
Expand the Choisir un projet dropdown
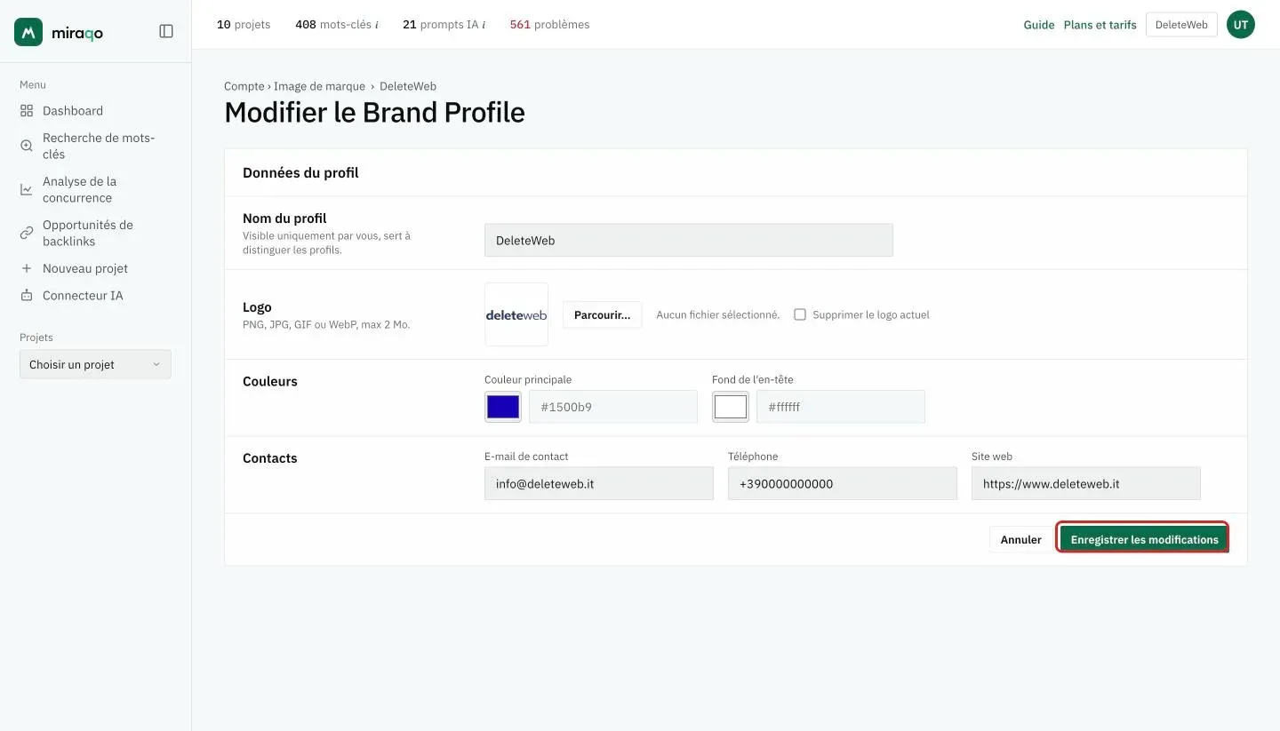coord(95,364)
